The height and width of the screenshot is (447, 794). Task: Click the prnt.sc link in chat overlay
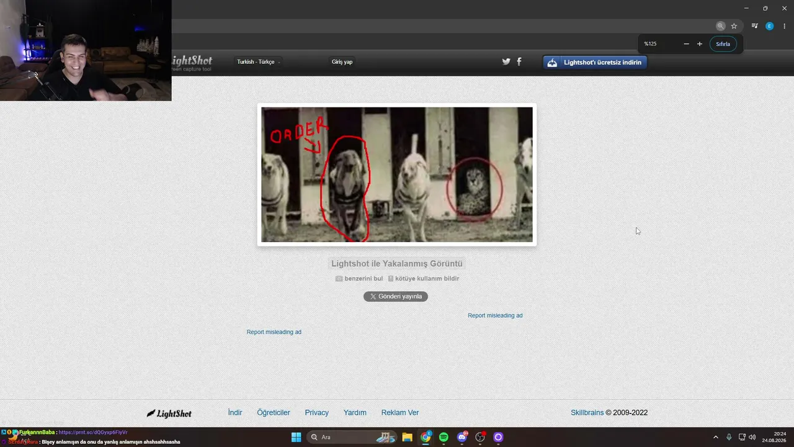pyautogui.click(x=93, y=432)
